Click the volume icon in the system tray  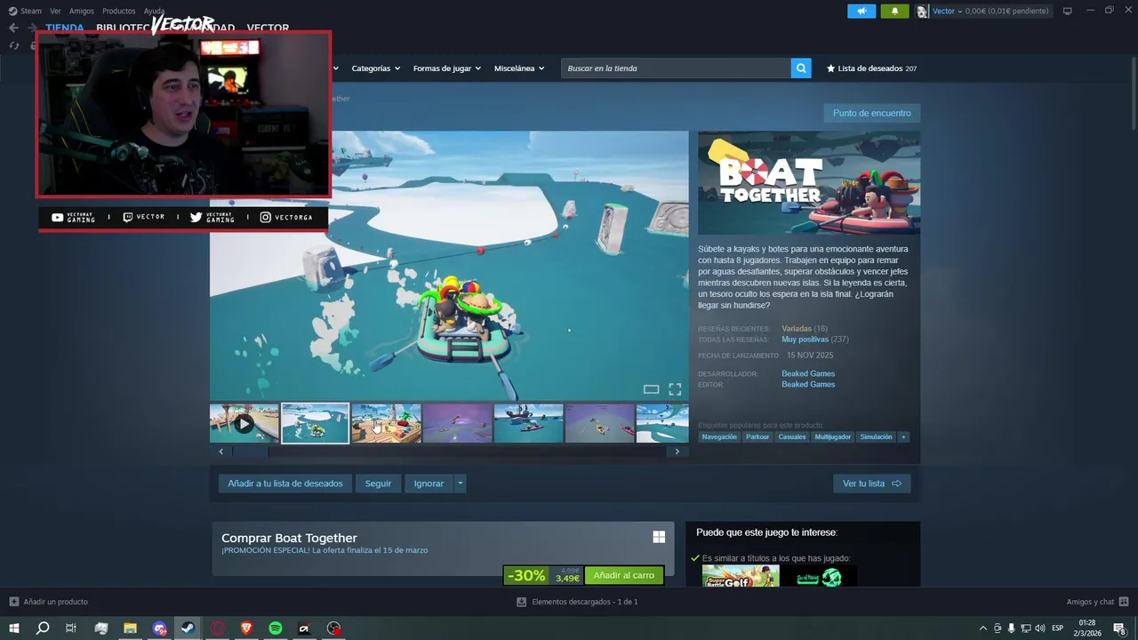[x=1039, y=628]
